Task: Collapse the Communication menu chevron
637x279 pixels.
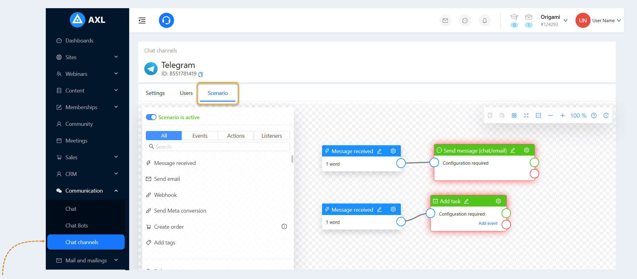Action: (116, 190)
